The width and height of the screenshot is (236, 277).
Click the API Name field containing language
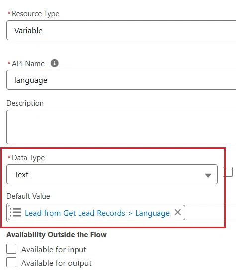pos(121,80)
